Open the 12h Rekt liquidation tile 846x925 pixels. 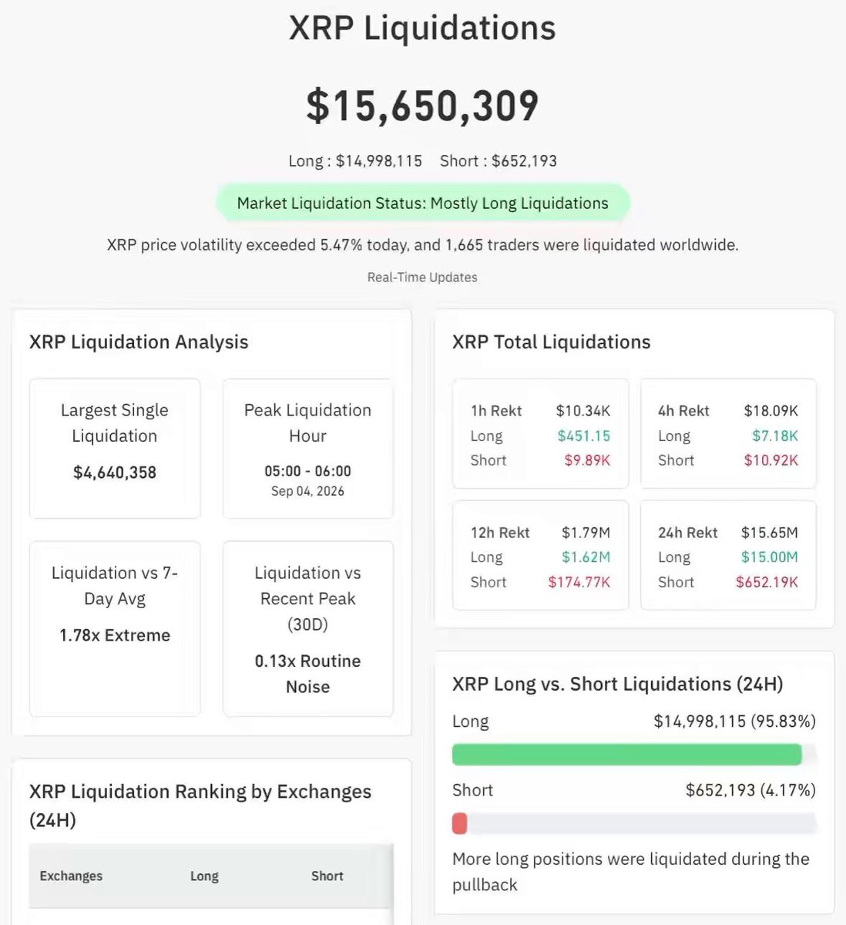click(x=540, y=555)
